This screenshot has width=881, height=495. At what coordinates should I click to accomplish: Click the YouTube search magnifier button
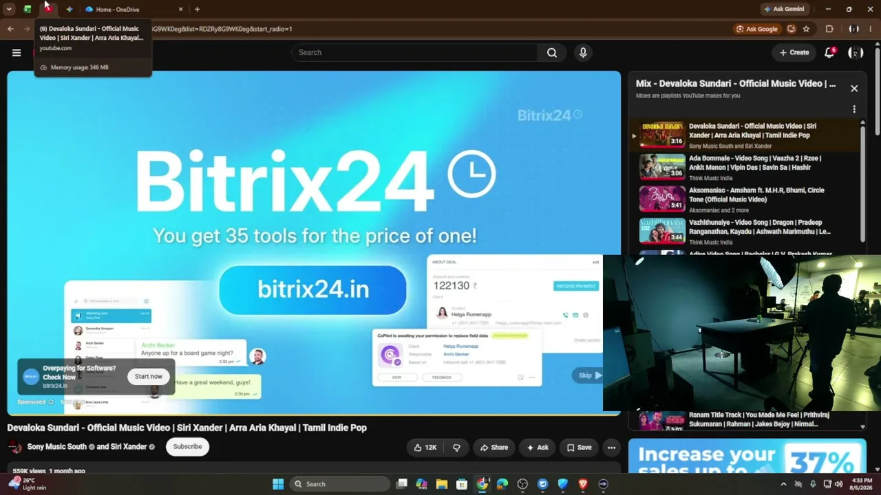click(x=552, y=52)
